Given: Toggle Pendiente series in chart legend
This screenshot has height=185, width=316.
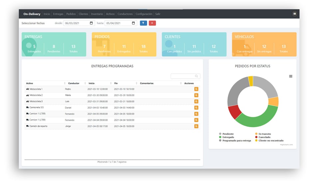Looking at the screenshot, I should [x=226, y=134].
